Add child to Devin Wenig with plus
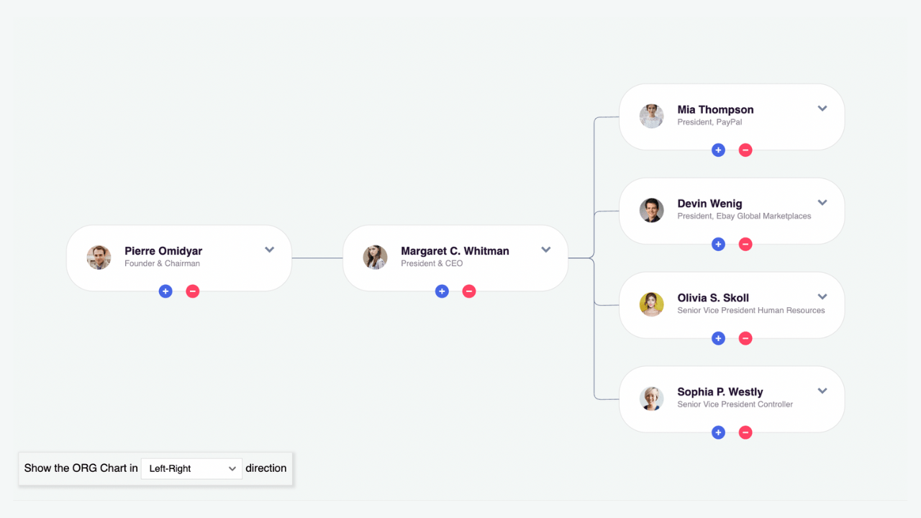 coord(718,245)
